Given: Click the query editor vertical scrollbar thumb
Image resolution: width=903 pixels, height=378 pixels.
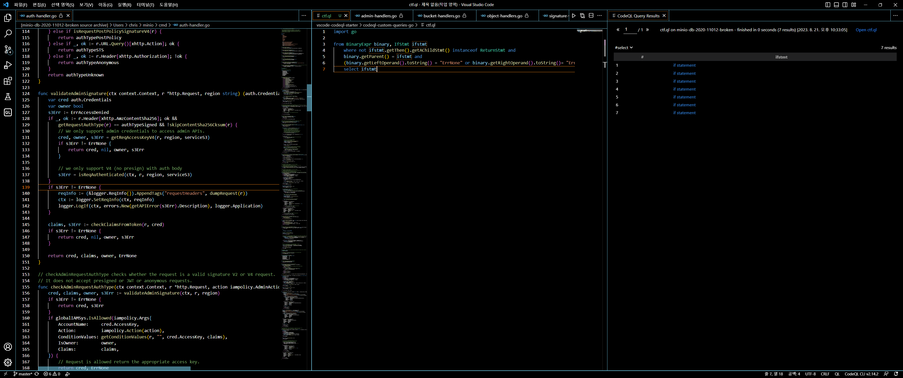Looking at the screenshot, I should tap(605, 48).
